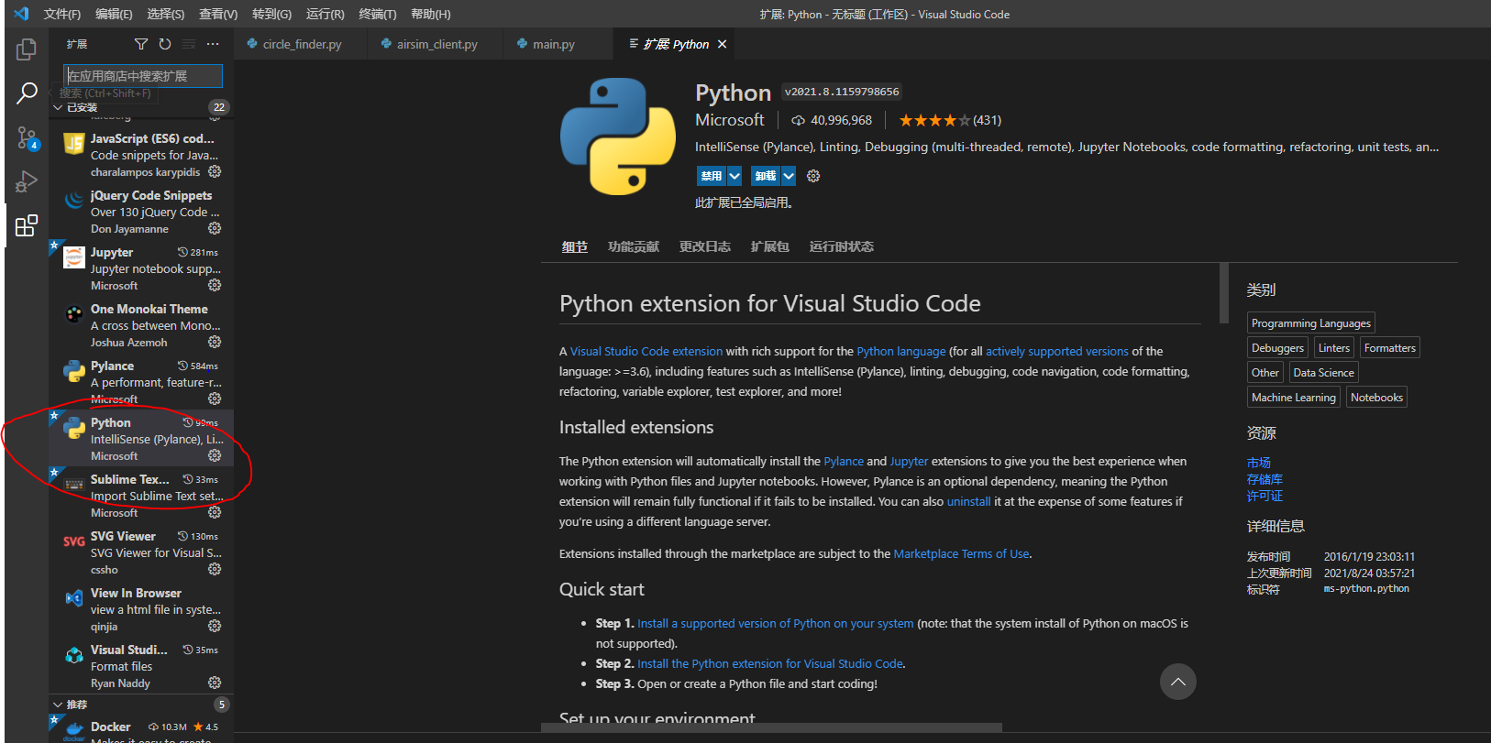Open manage gear for Jupyter extension

click(x=215, y=285)
